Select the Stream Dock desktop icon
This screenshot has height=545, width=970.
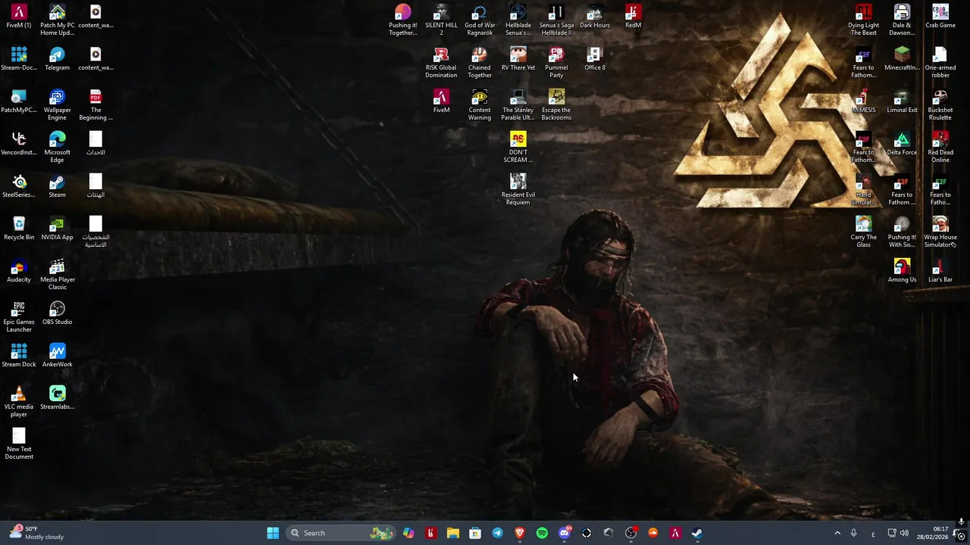click(x=19, y=357)
